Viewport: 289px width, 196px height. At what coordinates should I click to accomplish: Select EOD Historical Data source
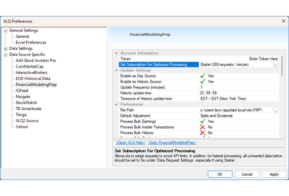point(33,79)
